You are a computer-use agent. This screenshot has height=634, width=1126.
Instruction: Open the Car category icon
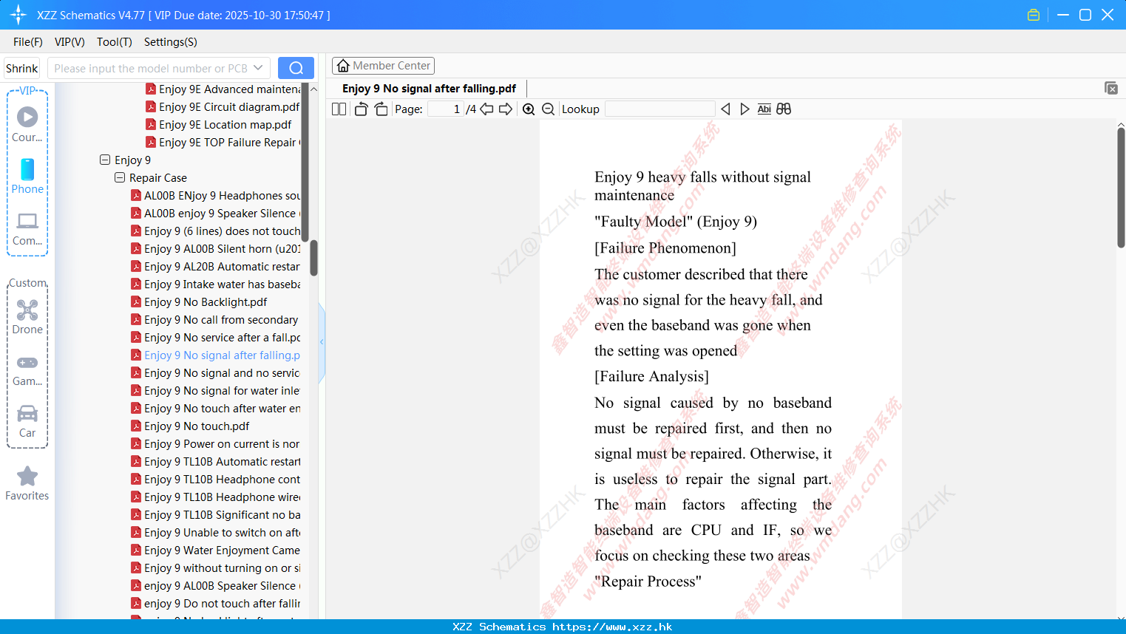point(27,421)
